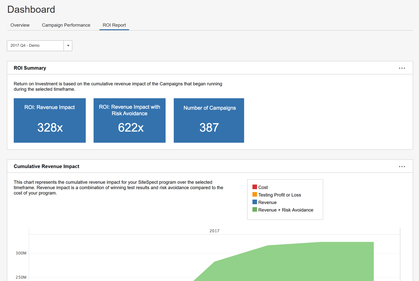Screen dimensions: 419x281
Task: Open the ROI Summary options menu
Action: click(402, 68)
